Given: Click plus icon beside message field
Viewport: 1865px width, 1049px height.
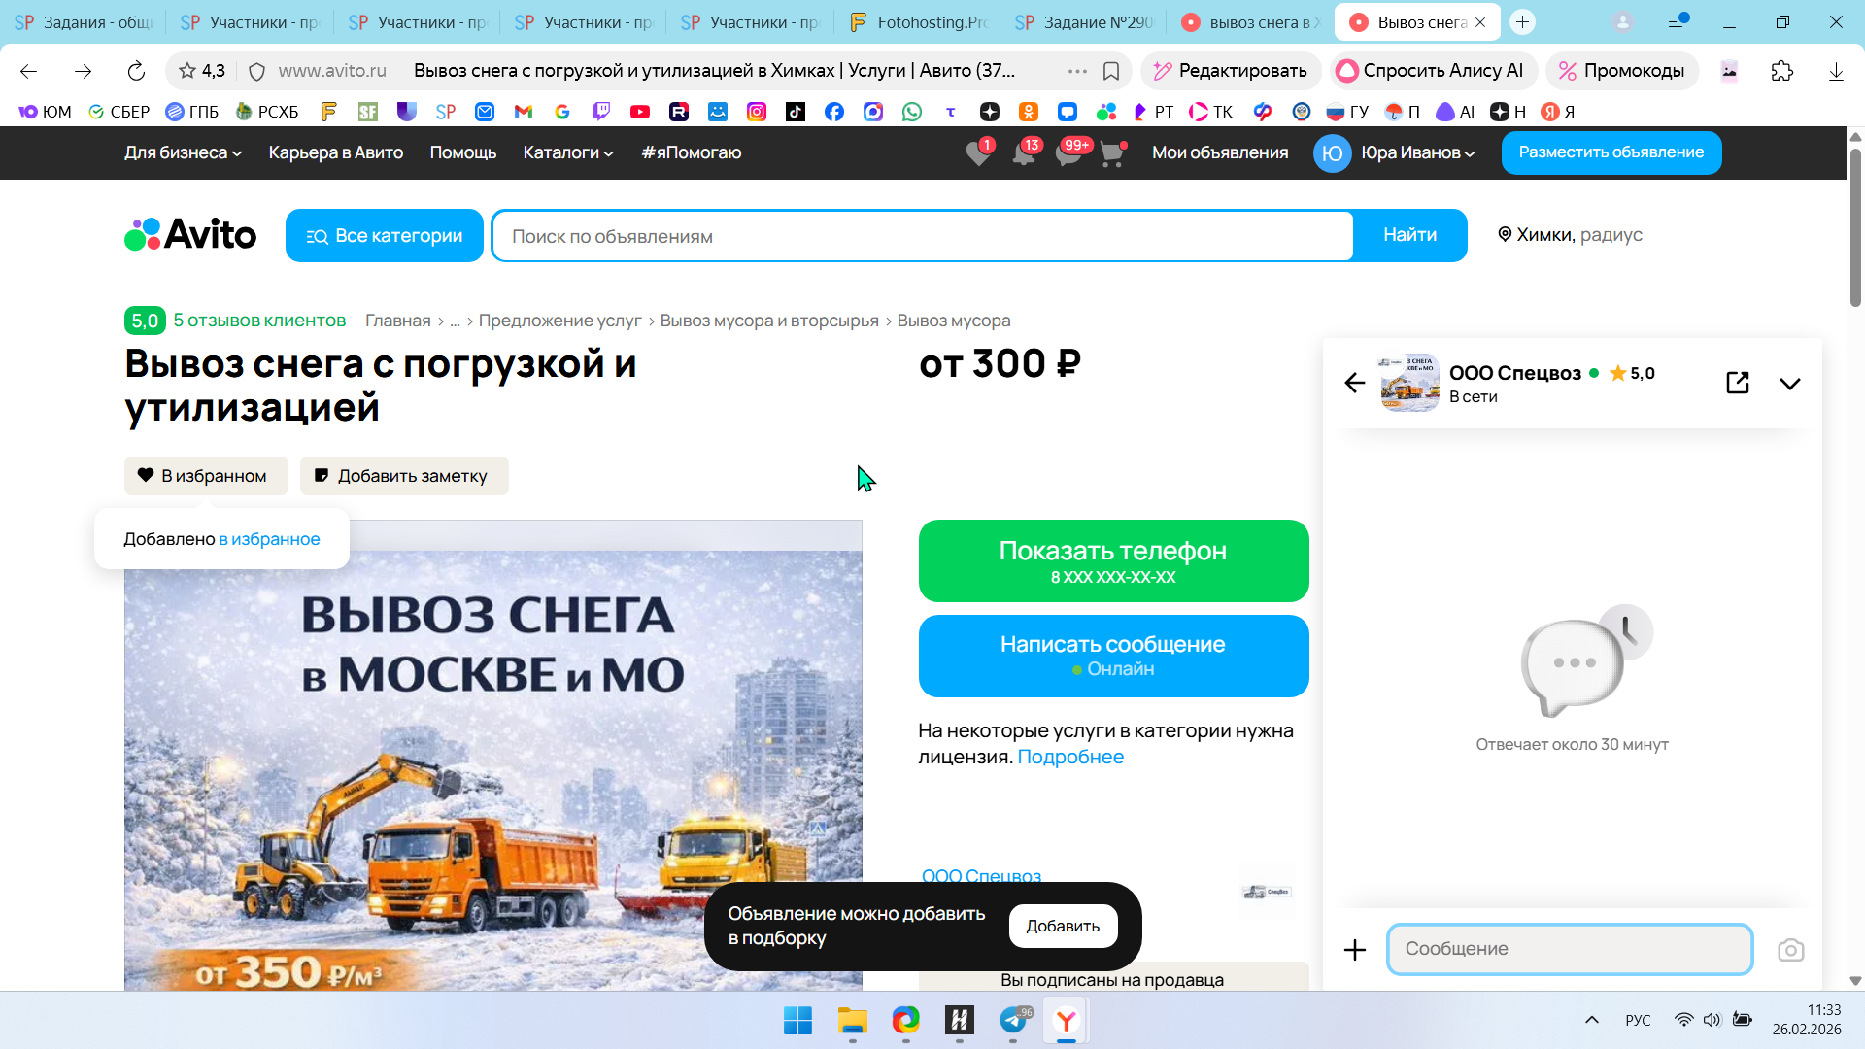Looking at the screenshot, I should tap(1354, 950).
